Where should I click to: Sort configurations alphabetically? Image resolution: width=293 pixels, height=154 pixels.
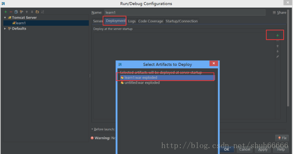(x=43, y=12)
